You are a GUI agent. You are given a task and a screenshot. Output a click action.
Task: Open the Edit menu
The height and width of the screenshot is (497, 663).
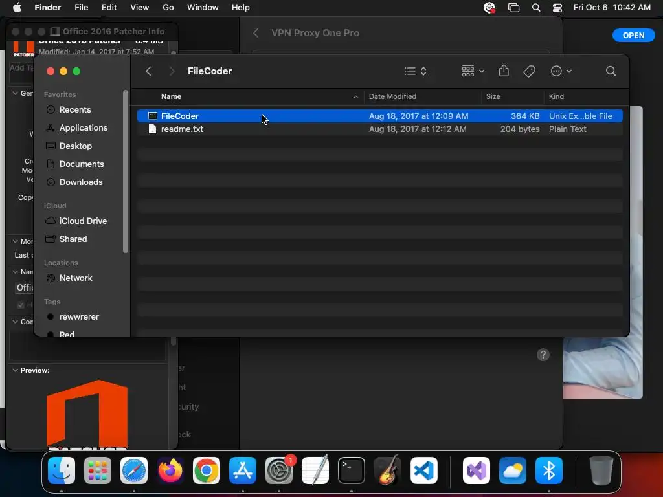click(x=109, y=8)
